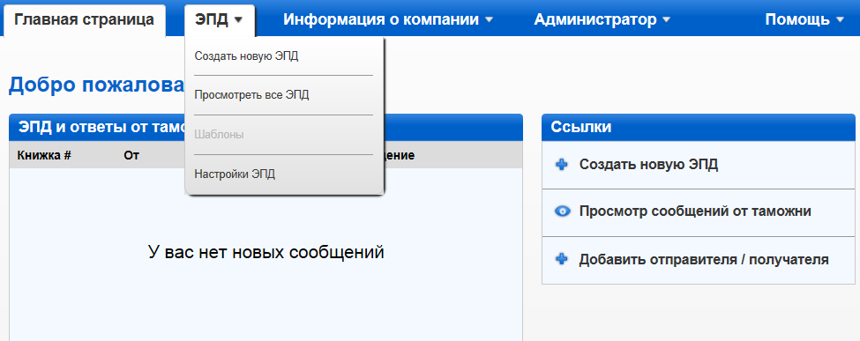Viewport: 860px width, 341px height.
Task: Open Создать новую ЭПД link in Ссылки
Action: pyautogui.click(x=648, y=165)
